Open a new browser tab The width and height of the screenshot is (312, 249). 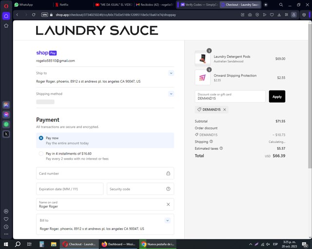[x=266, y=5]
